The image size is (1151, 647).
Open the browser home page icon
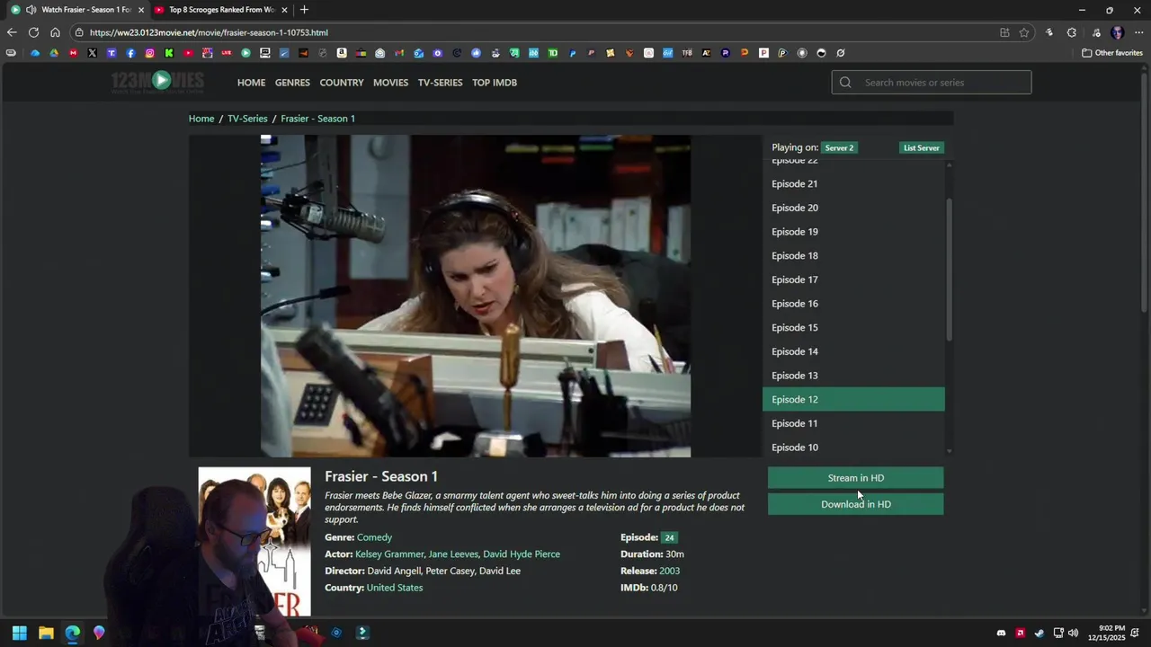[55, 32]
